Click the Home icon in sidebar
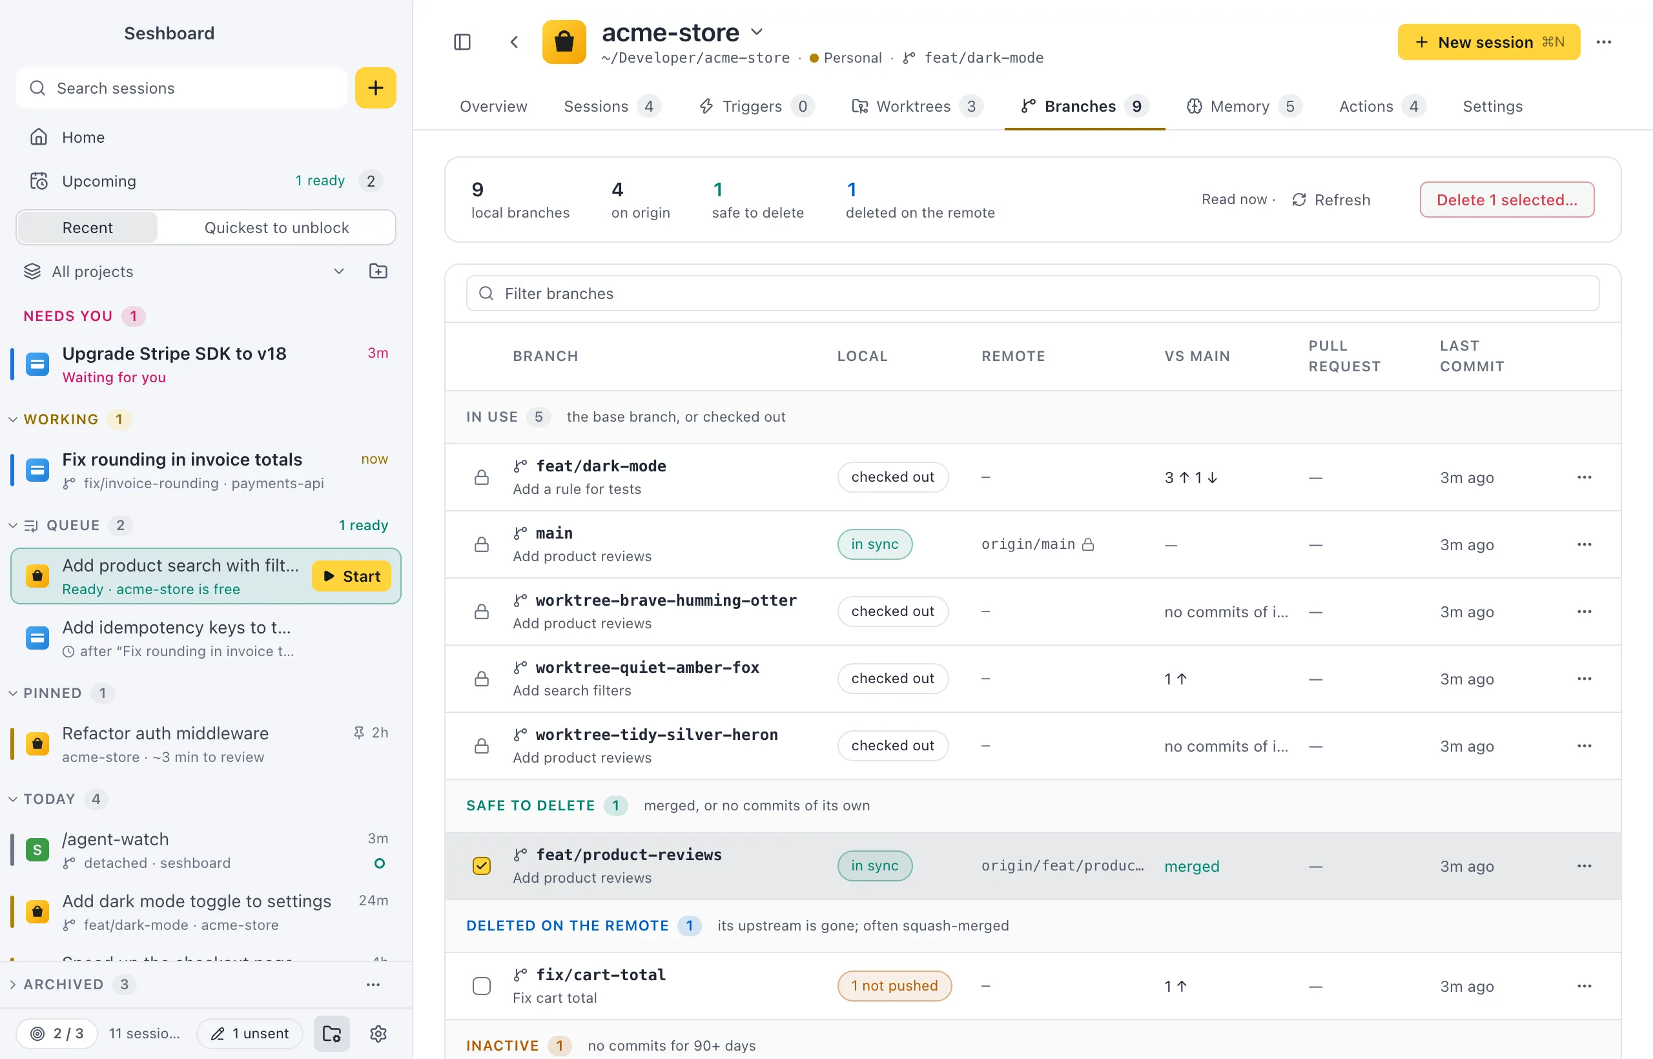Image resolution: width=1653 pixels, height=1059 pixels. pyautogui.click(x=39, y=137)
